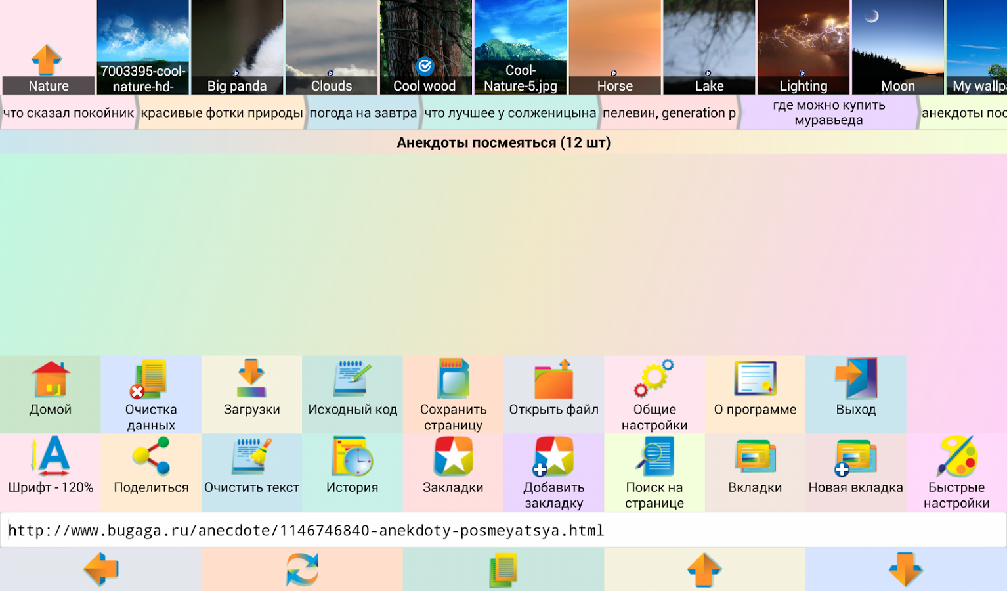Open the My wallpaper thumbnail
1007x591 pixels.
(977, 47)
